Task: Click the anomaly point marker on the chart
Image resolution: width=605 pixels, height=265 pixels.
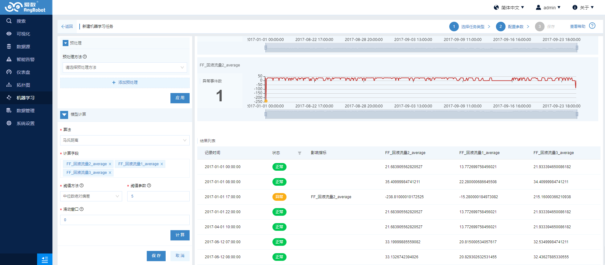Action: coord(266,101)
